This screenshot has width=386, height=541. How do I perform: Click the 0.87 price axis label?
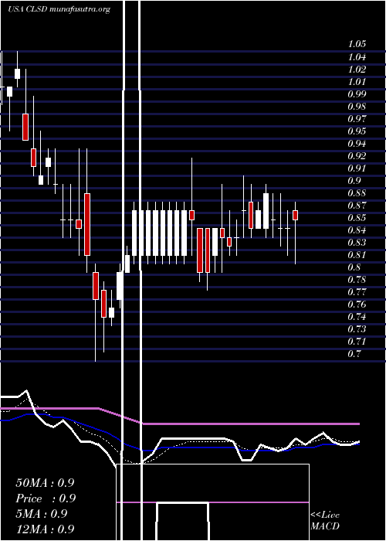tap(357, 206)
